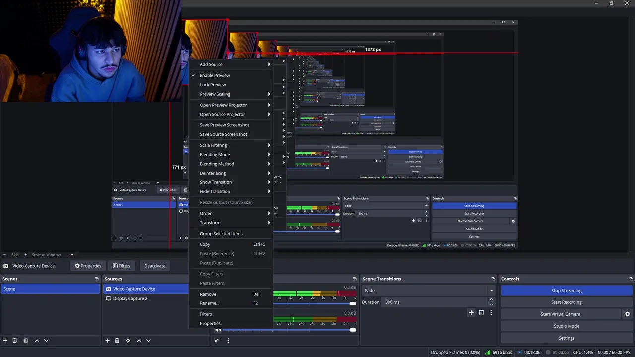The image size is (635, 357).
Task: Toggle Enable Preview in context menu
Action: pyautogui.click(x=231, y=75)
